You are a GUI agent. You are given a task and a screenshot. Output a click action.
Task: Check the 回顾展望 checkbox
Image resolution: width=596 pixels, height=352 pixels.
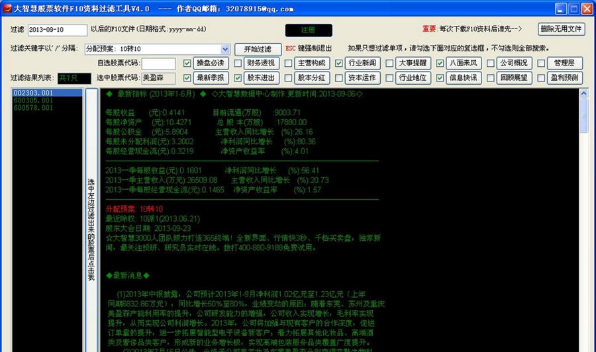pos(490,78)
